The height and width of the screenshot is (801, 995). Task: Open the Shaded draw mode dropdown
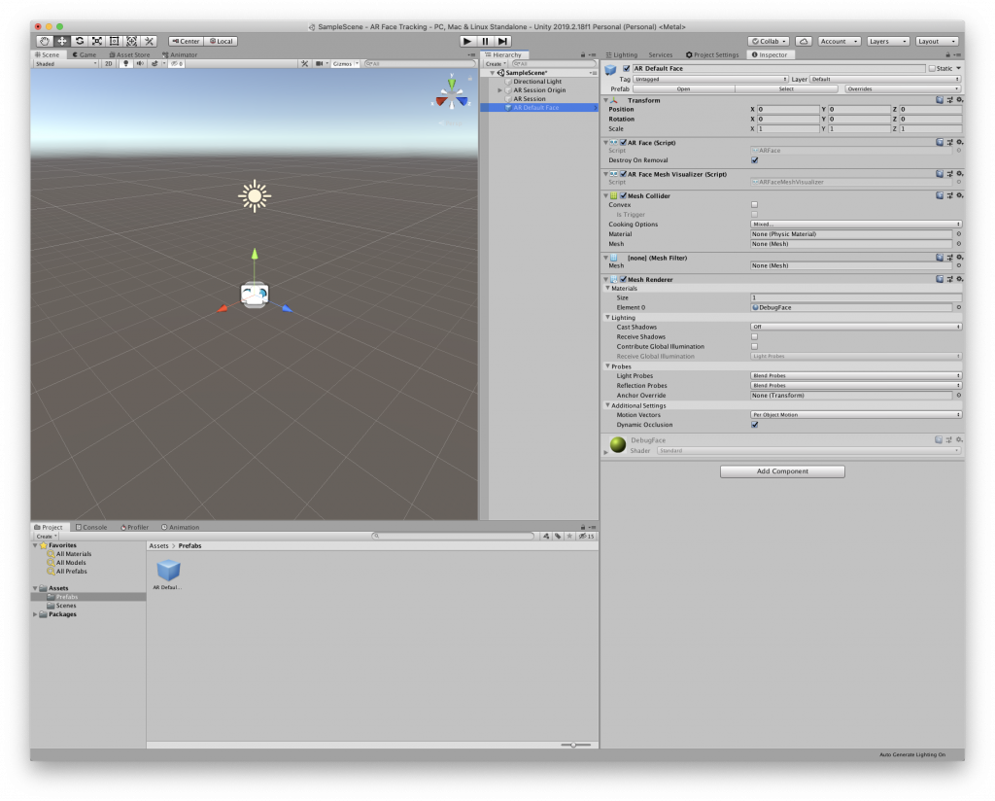coord(67,63)
